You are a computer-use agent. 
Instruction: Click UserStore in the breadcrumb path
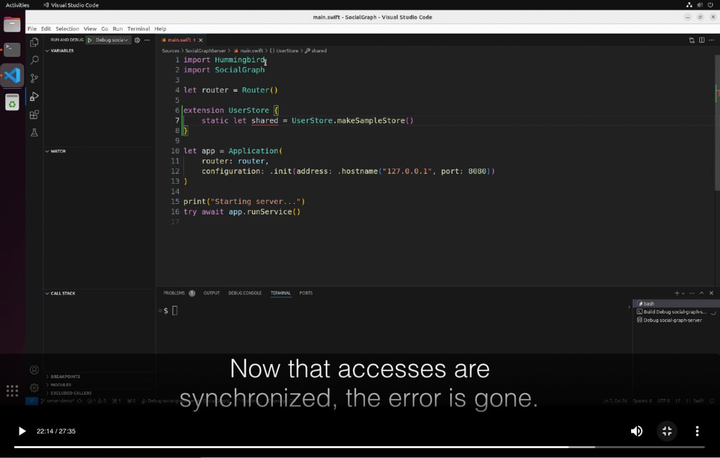287,51
